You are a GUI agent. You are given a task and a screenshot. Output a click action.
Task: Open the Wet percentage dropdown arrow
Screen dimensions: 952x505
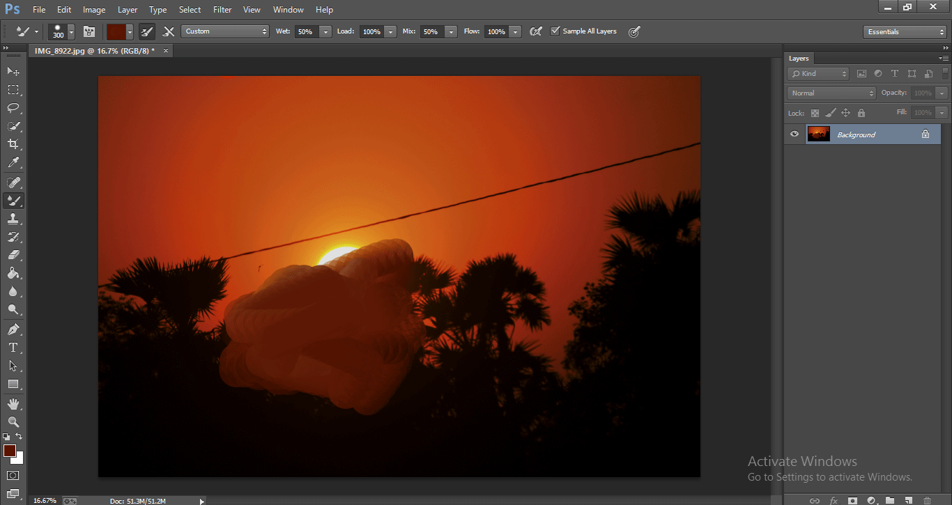325,32
